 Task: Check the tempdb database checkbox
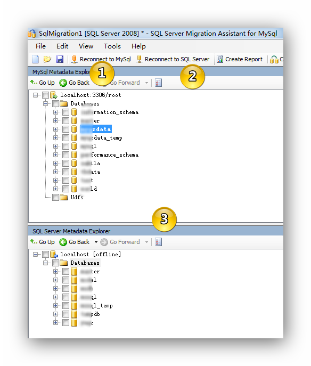coord(66,314)
